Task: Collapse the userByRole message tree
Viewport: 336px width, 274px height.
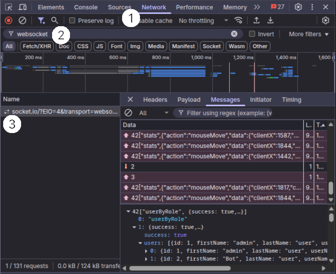Action: tap(129, 211)
